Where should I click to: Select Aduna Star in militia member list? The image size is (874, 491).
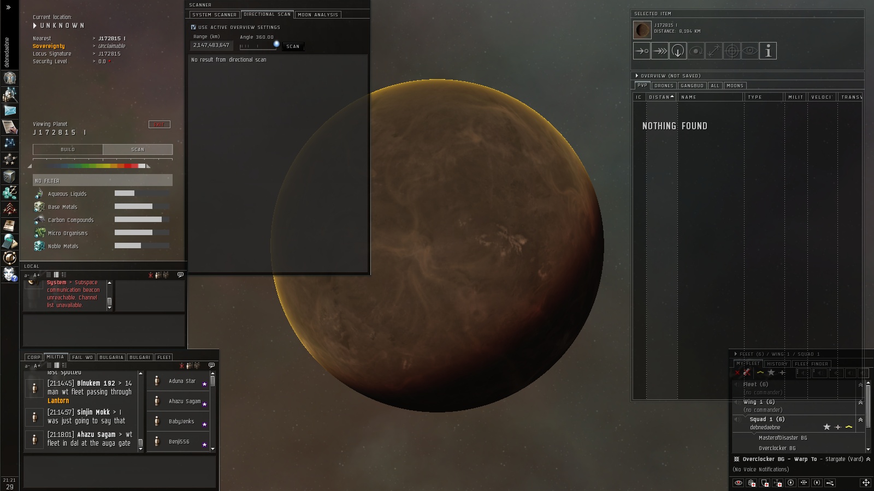[179, 381]
